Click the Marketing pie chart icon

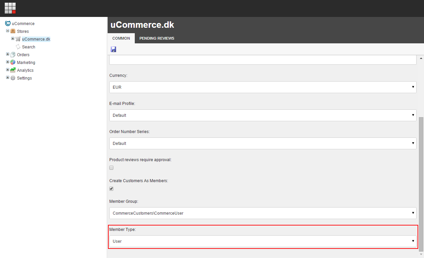coord(13,62)
